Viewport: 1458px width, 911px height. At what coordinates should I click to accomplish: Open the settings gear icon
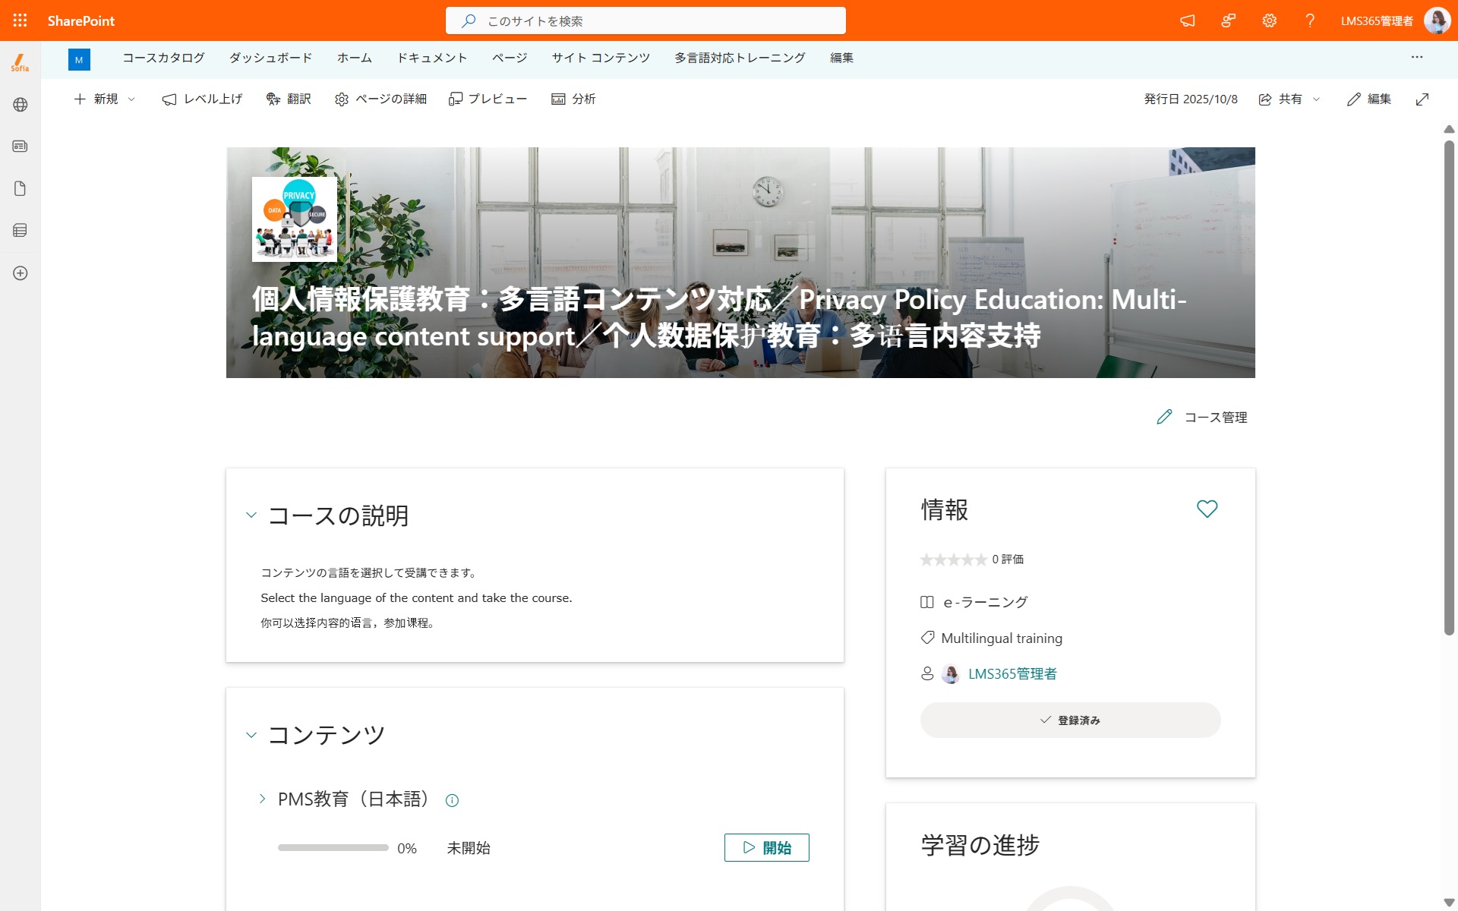coord(1270,20)
